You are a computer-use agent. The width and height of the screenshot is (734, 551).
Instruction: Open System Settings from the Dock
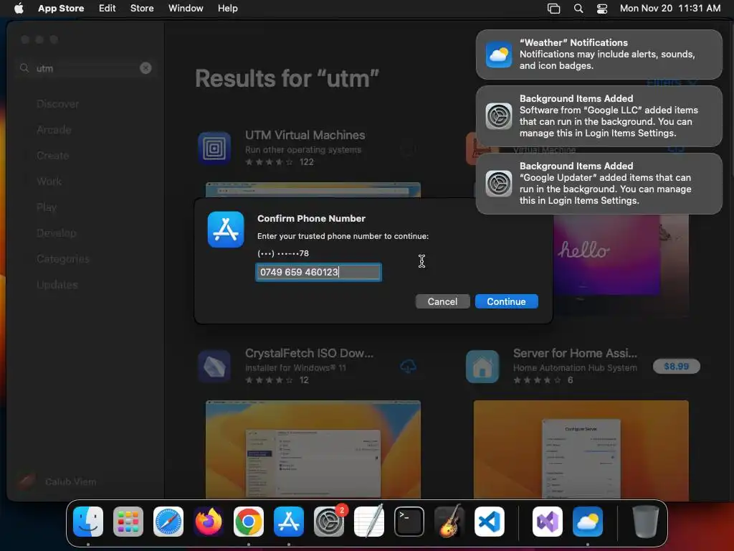pyautogui.click(x=329, y=522)
